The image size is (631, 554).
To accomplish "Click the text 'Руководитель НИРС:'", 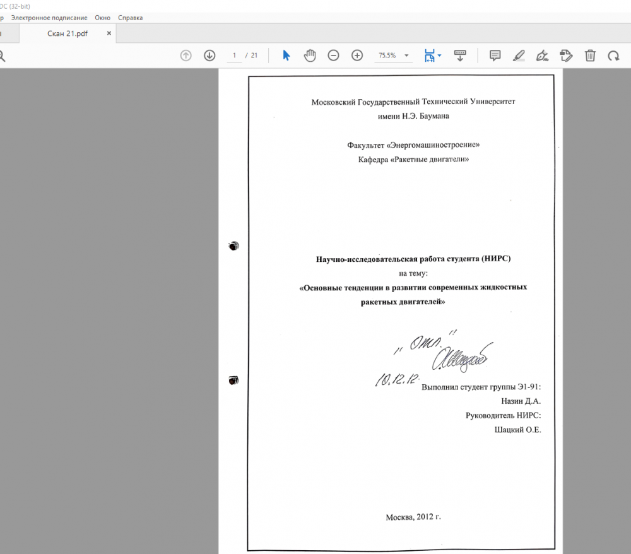I will 503,416.
